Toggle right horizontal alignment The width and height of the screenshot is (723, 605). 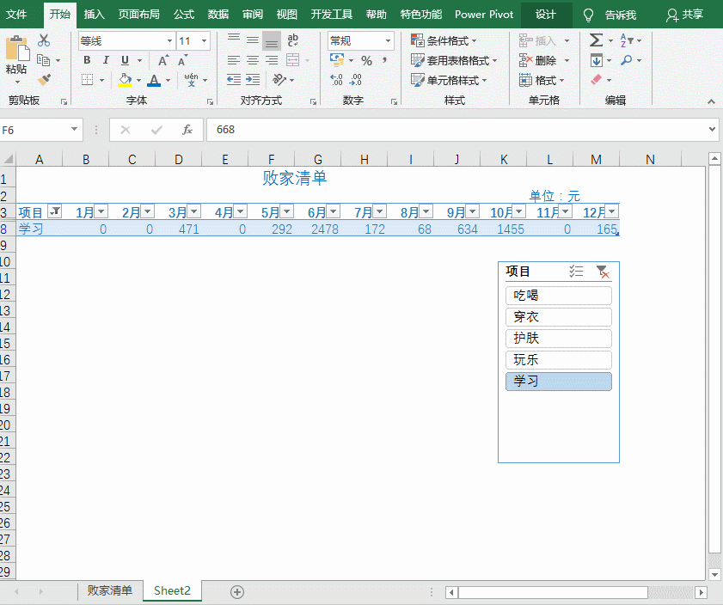[x=272, y=60]
